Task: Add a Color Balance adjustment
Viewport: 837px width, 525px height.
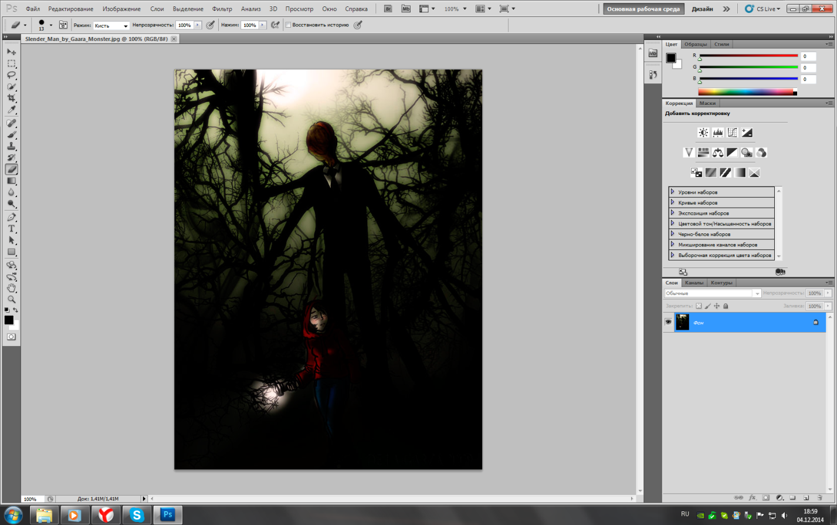Action: click(718, 153)
